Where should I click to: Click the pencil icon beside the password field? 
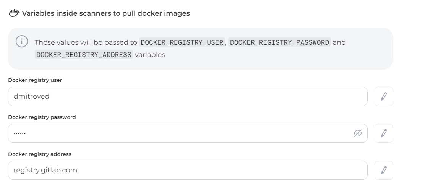[x=384, y=133]
